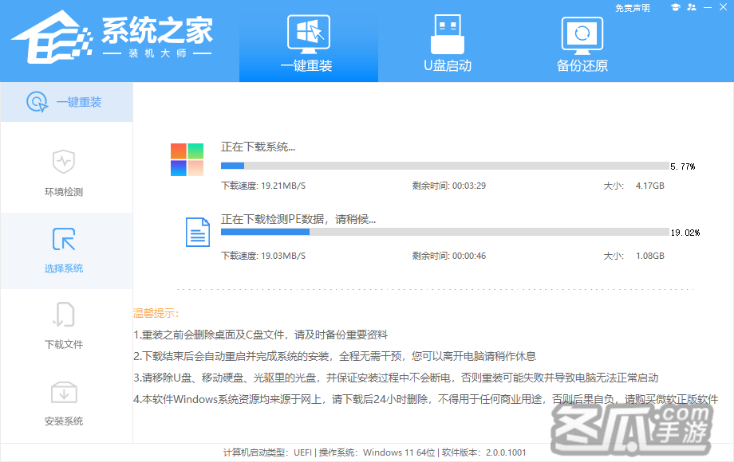Click the 选择系统 step icon
The image size is (734, 462).
coord(64,239)
